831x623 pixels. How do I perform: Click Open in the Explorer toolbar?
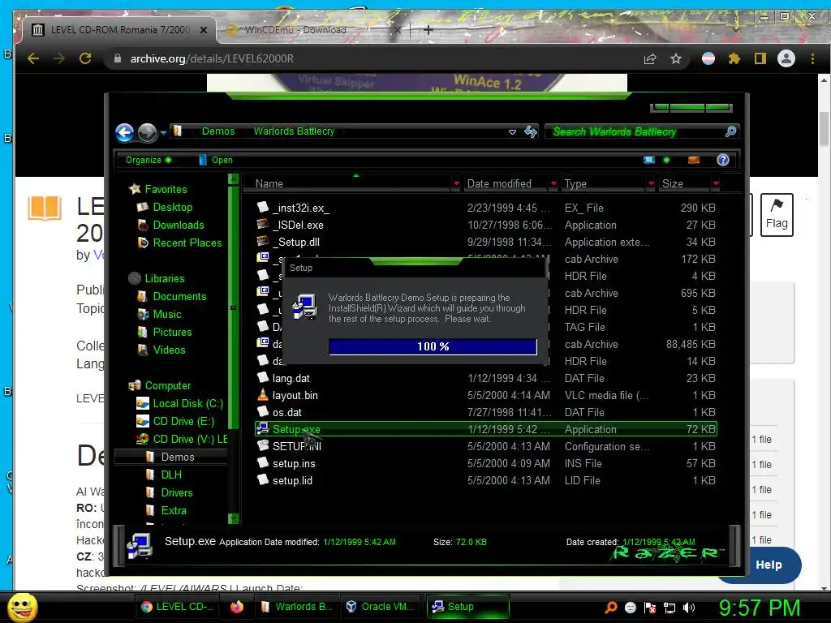(216, 160)
